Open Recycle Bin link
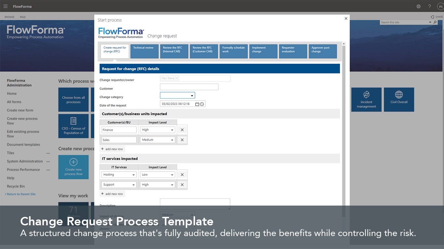The height and width of the screenshot is (249, 444). pyautogui.click(x=16, y=186)
